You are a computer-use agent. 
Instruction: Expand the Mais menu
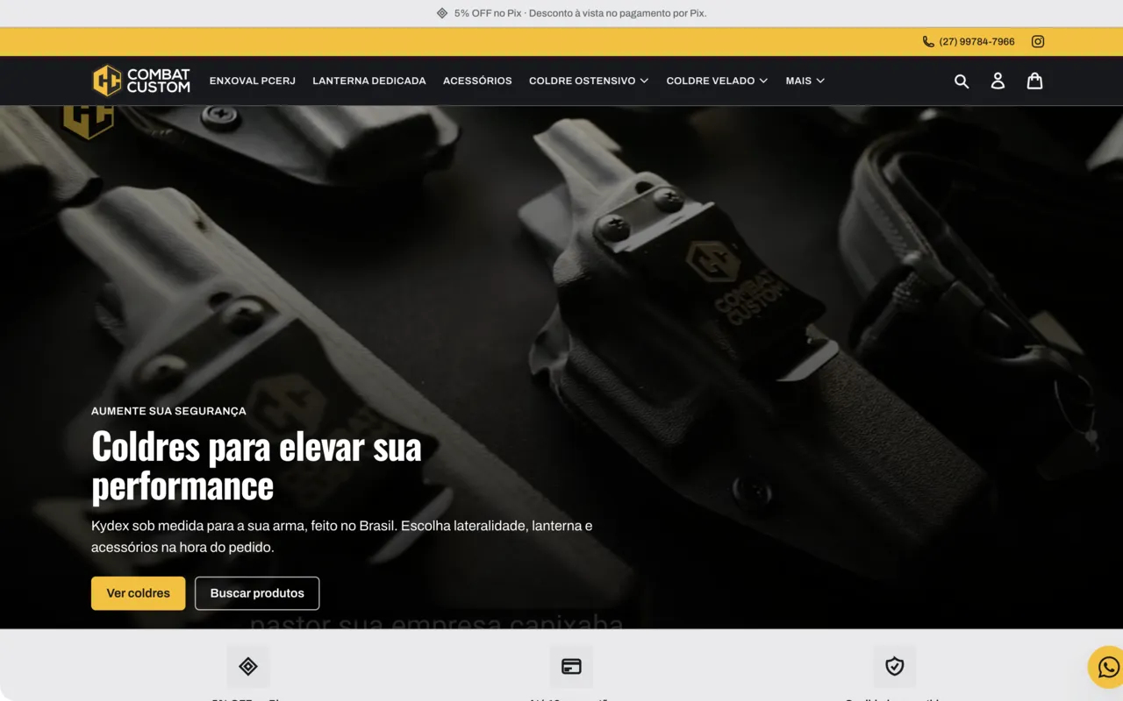(x=805, y=81)
